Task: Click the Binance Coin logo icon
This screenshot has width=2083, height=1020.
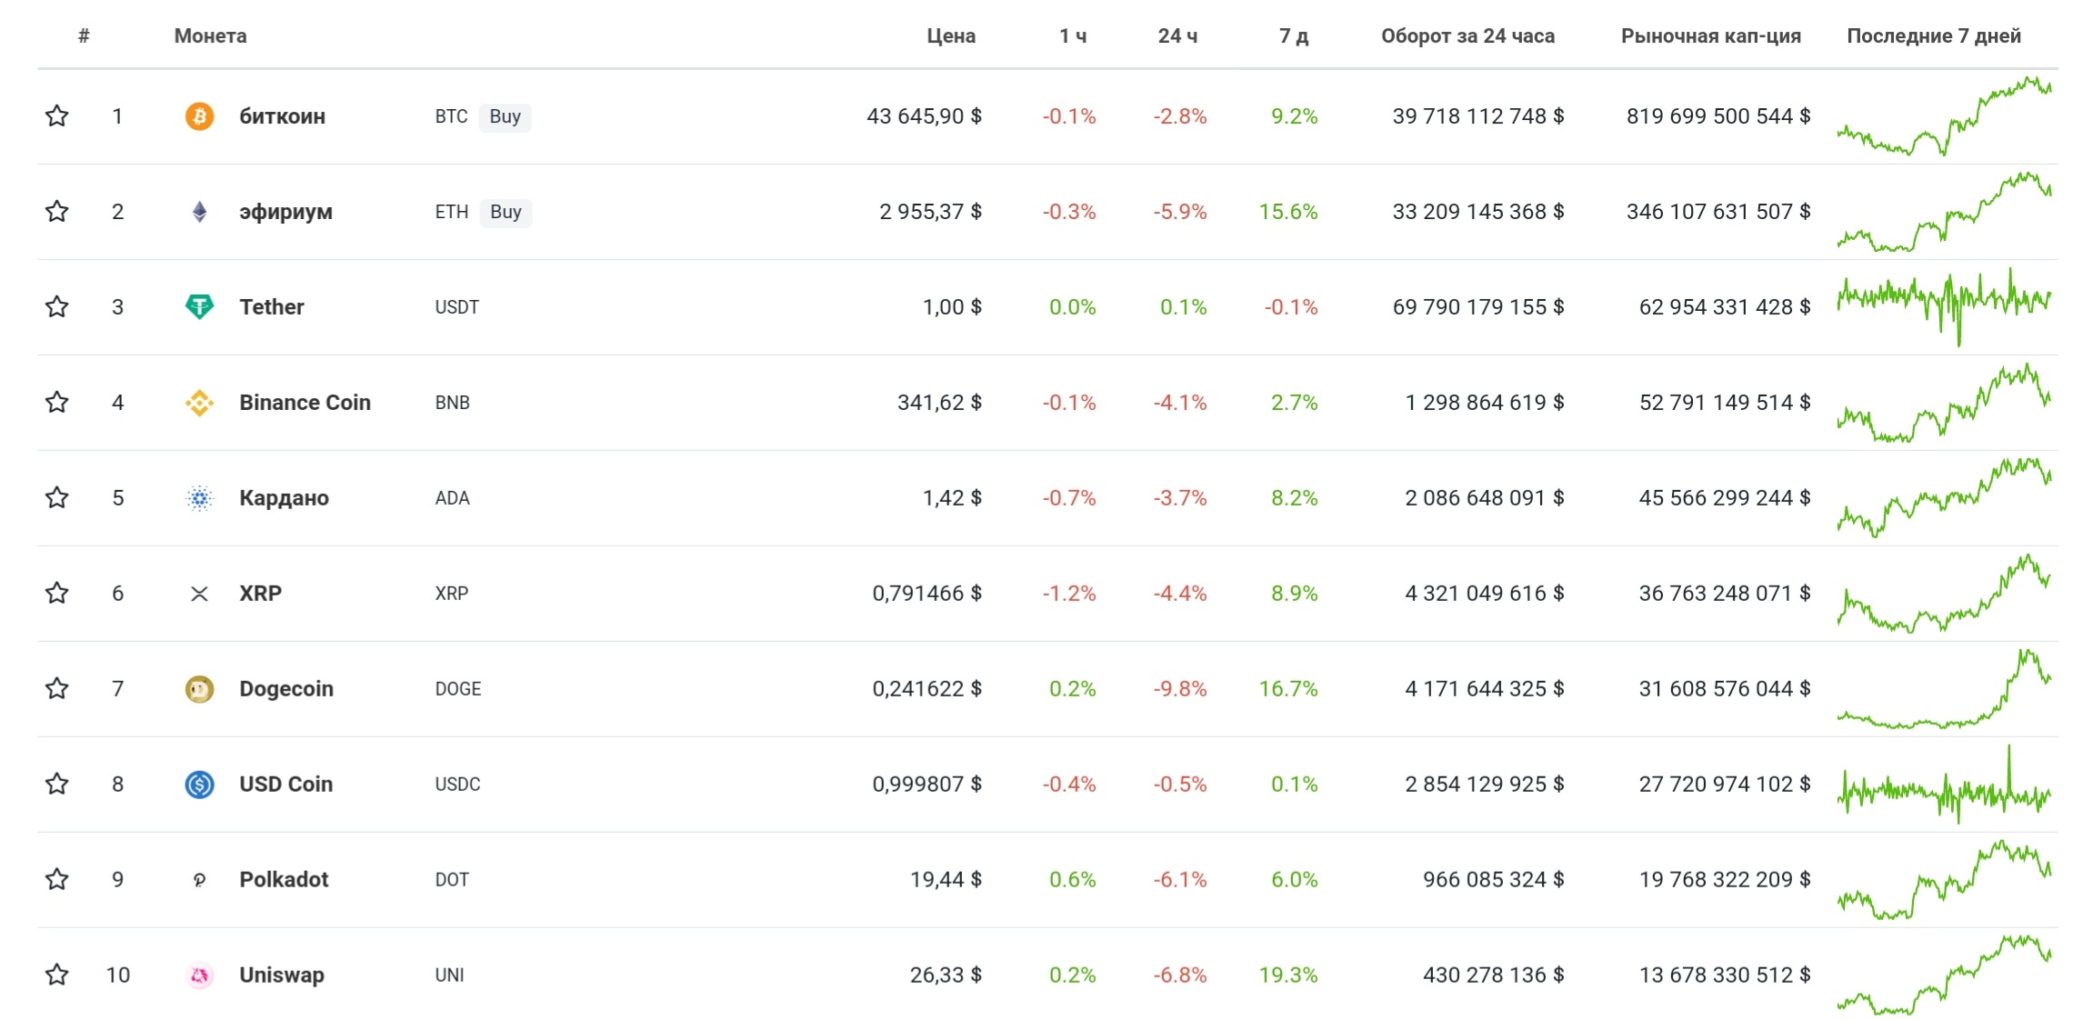Action: tap(199, 403)
